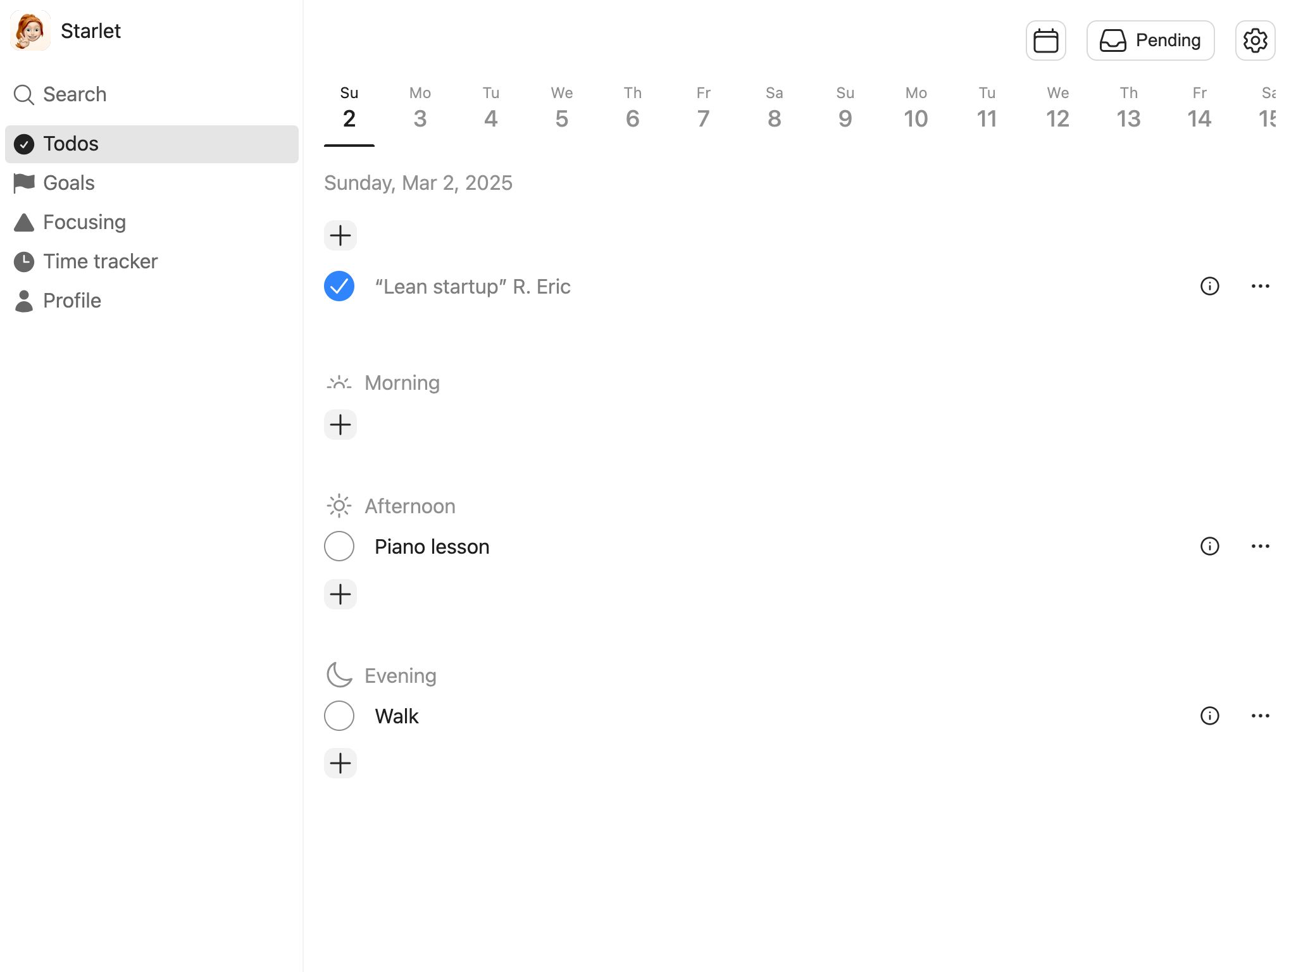
Task: Open the Pending inbox
Action: coord(1150,40)
